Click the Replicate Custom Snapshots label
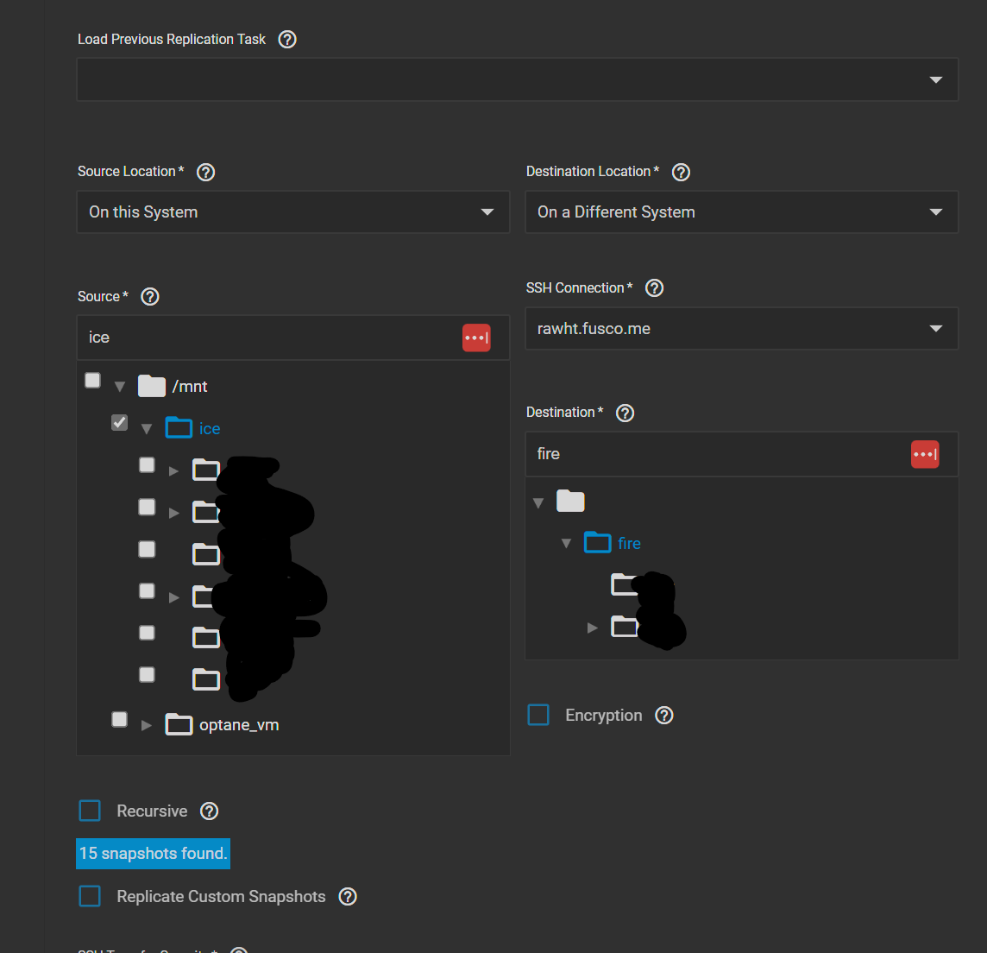This screenshot has width=987, height=953. pos(221,897)
